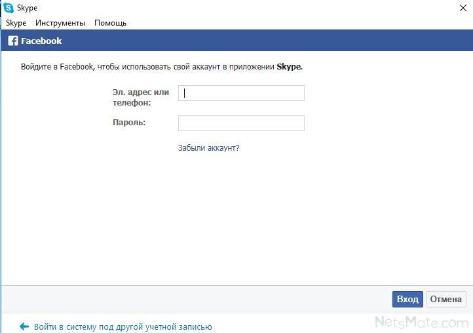This screenshot has height=333, width=473.
Task: Focus the email or phone input field
Action: [x=241, y=93]
